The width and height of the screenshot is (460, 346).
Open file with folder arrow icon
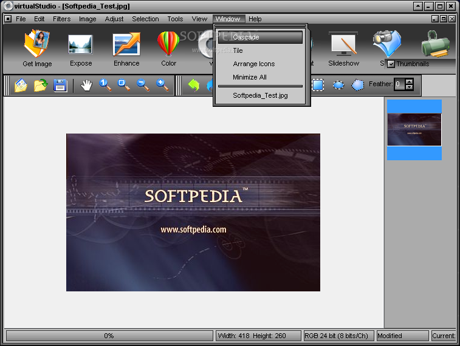41,85
